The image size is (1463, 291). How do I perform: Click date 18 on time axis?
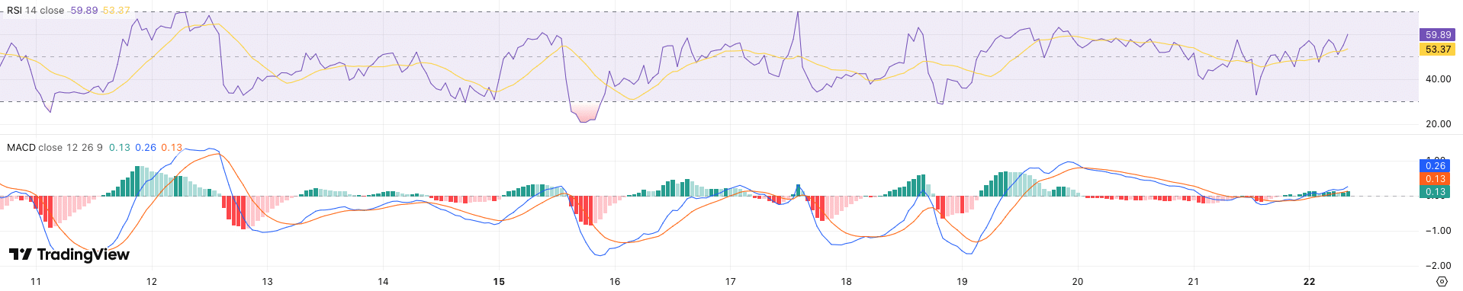click(846, 282)
